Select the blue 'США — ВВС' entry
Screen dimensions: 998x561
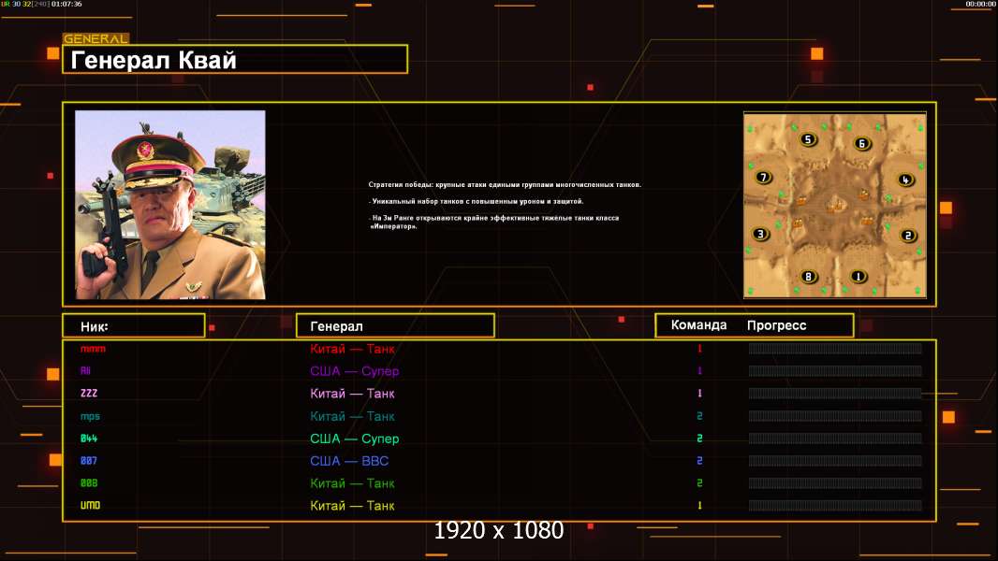pyautogui.click(x=349, y=461)
